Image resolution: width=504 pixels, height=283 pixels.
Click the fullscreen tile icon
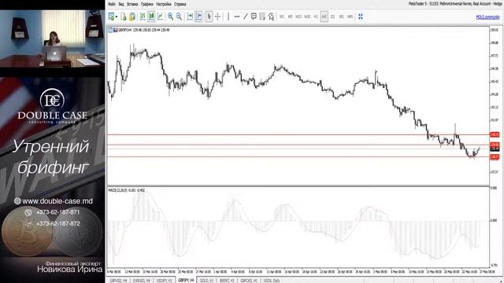click(361, 17)
